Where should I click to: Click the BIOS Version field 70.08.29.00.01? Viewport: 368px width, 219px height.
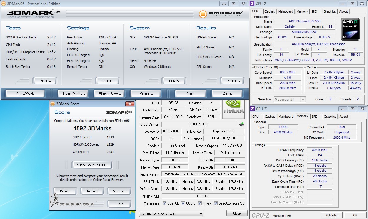click(199, 124)
